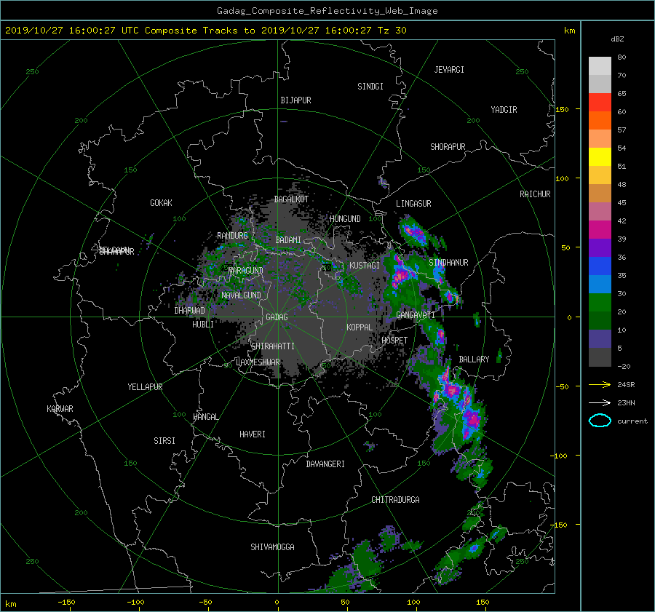Click the white 23MN track arrow in legend
Viewport: 655px width, 612px height.
pos(600,402)
